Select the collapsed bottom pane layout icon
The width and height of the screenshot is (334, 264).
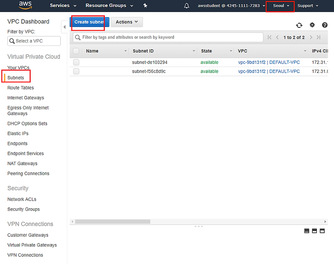307,231
